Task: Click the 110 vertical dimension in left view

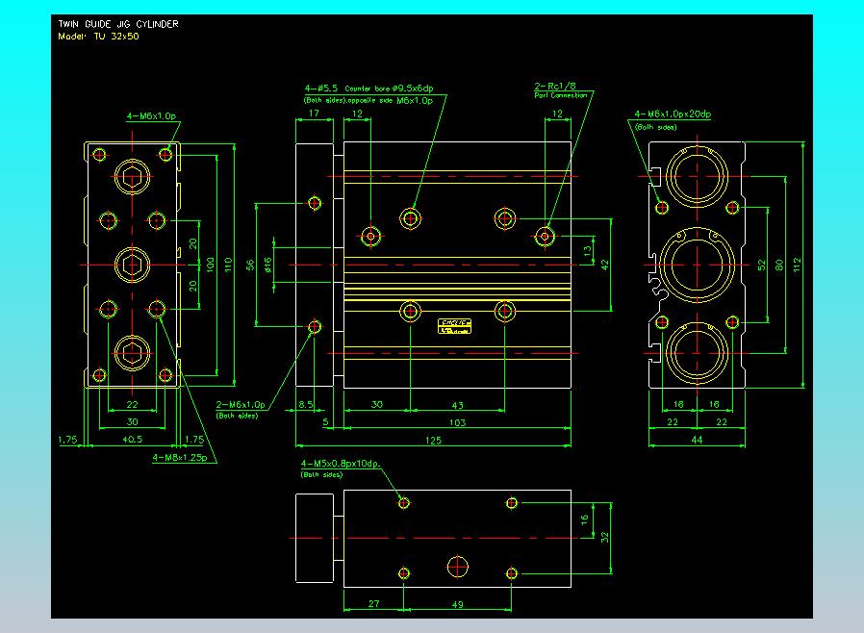Action: (229, 263)
